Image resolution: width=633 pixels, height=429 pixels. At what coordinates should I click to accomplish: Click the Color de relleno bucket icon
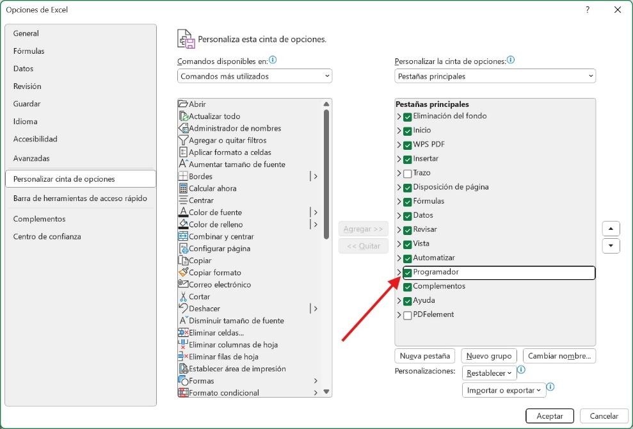click(x=183, y=224)
